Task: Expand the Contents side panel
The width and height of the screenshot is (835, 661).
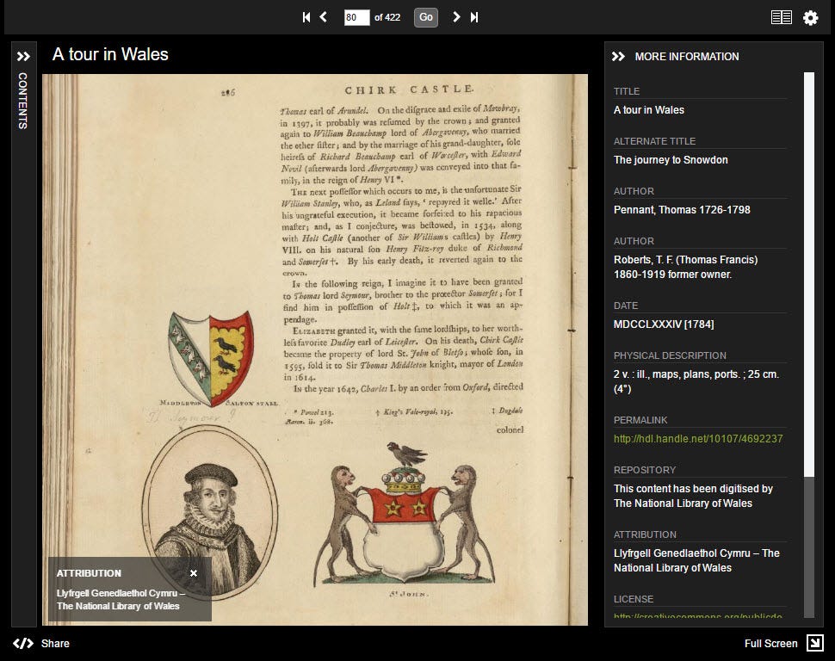Action: [23, 57]
